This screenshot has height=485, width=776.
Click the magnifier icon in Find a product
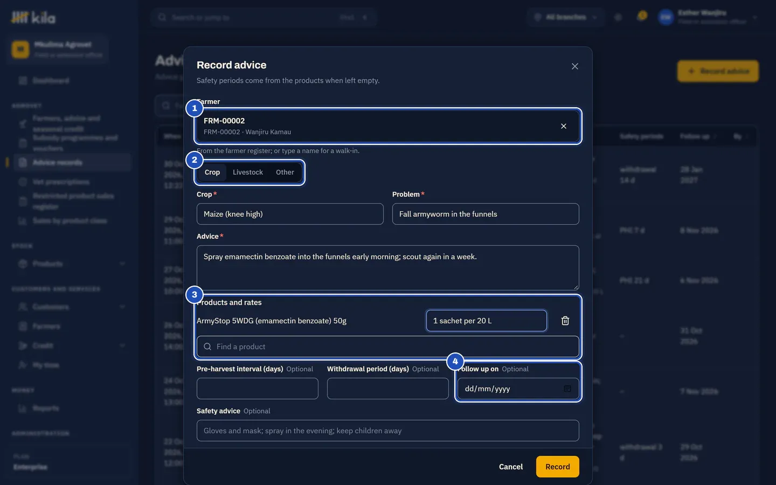point(207,347)
